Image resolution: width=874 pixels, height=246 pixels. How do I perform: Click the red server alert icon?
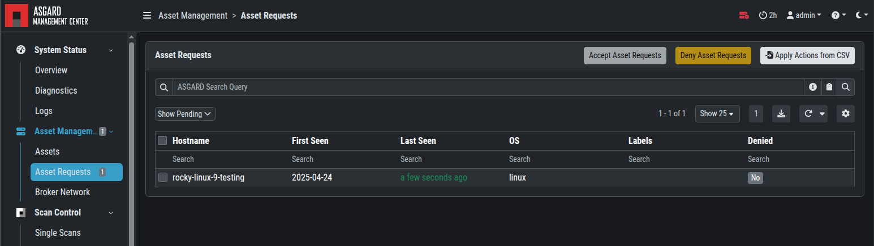[743, 16]
